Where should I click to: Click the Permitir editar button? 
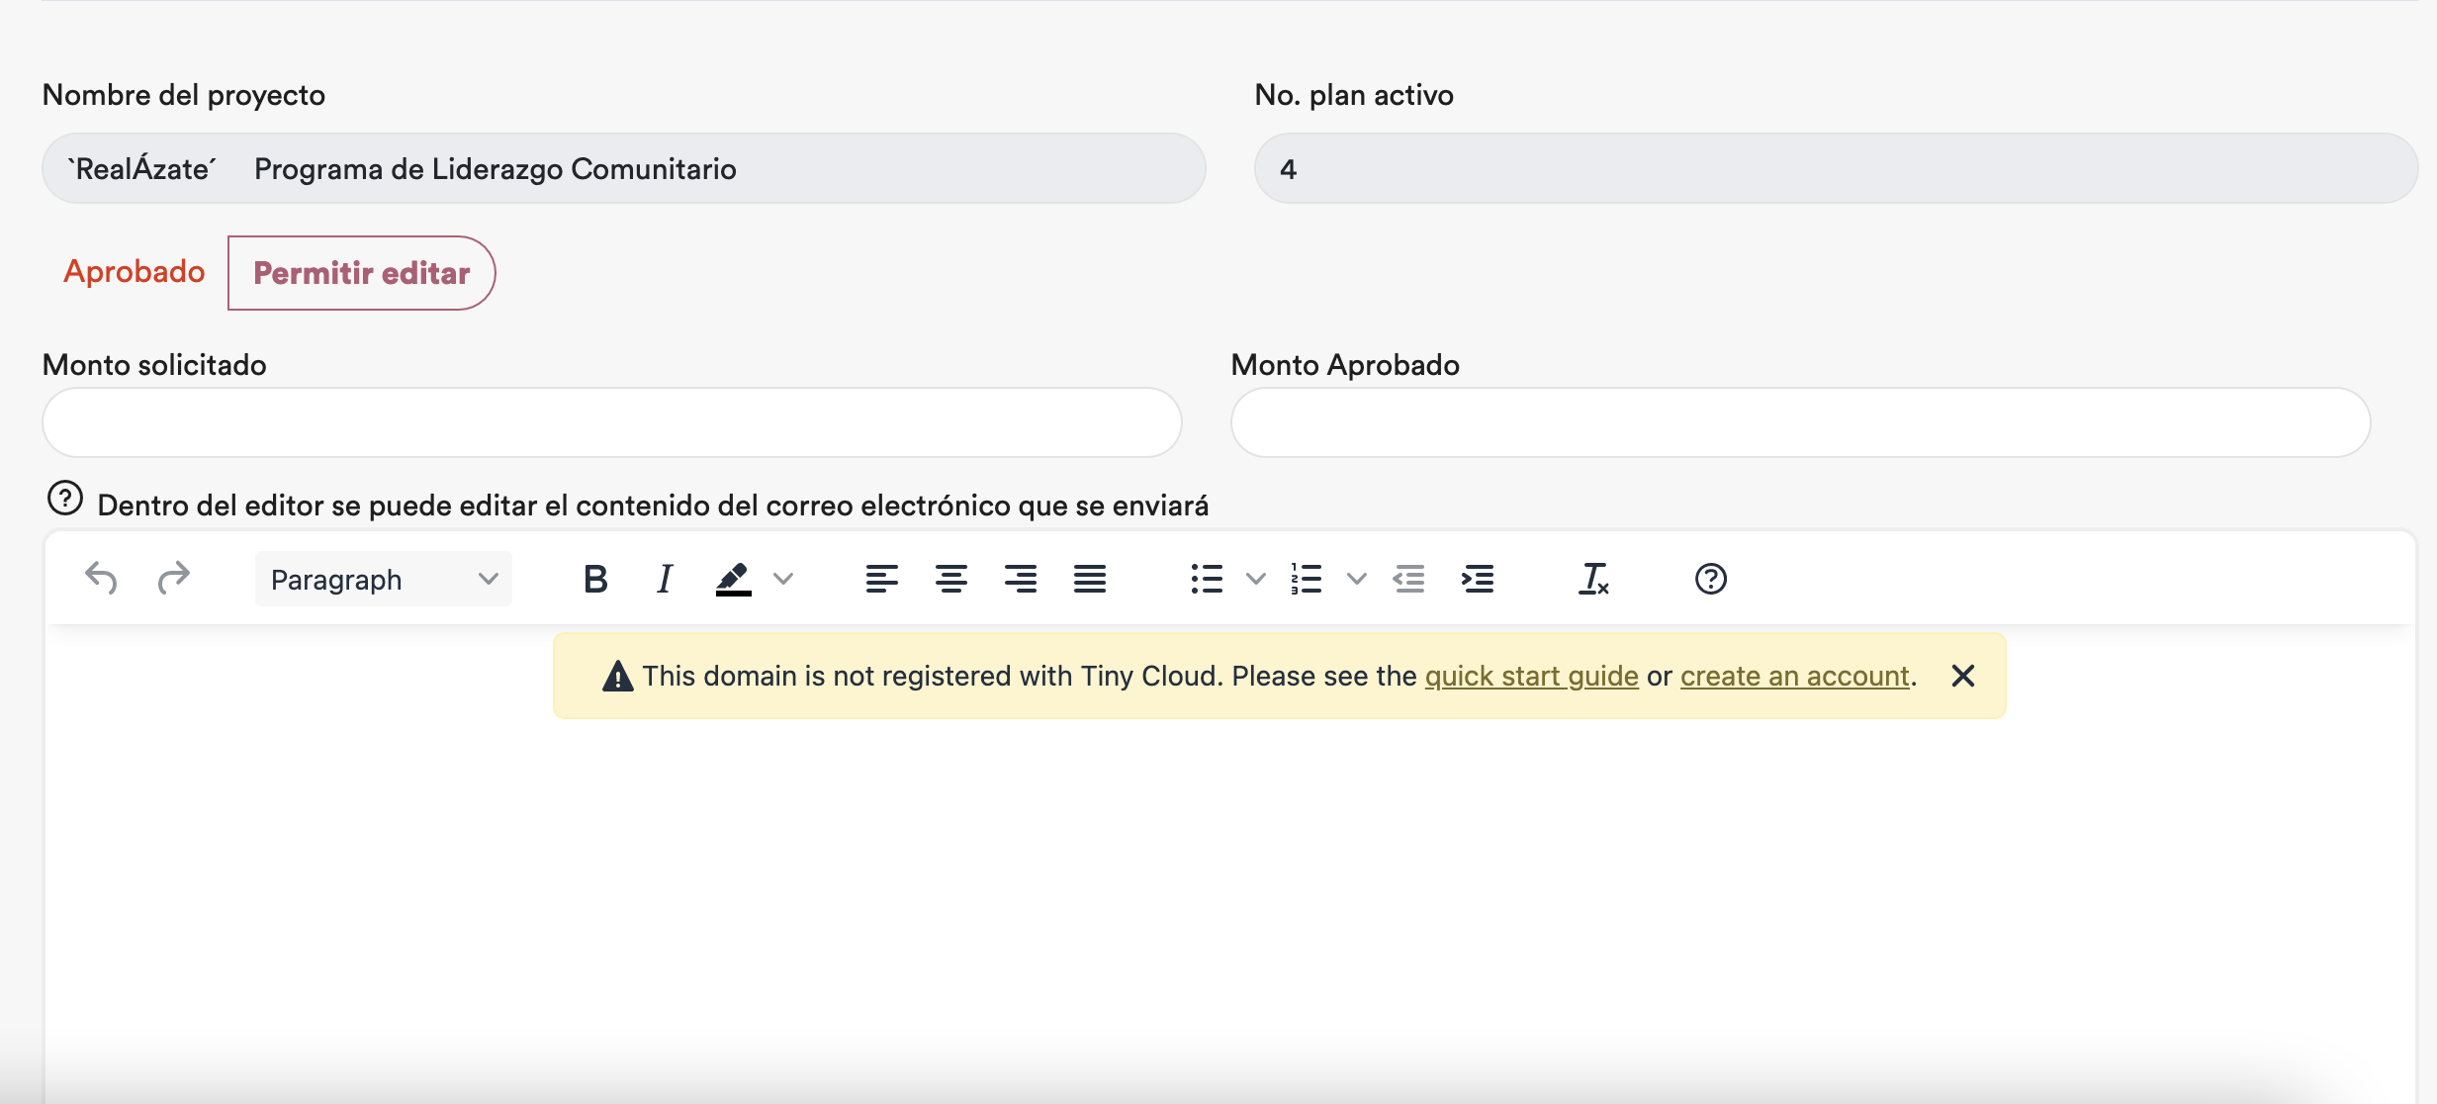[x=361, y=273]
